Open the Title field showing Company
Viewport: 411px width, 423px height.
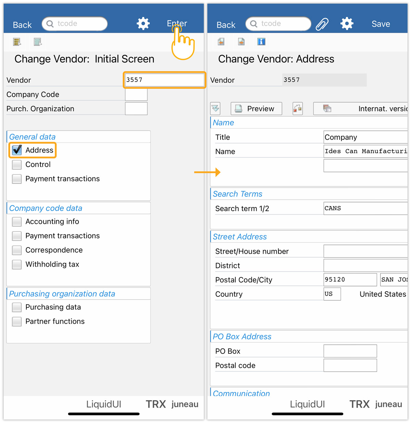[365, 137]
